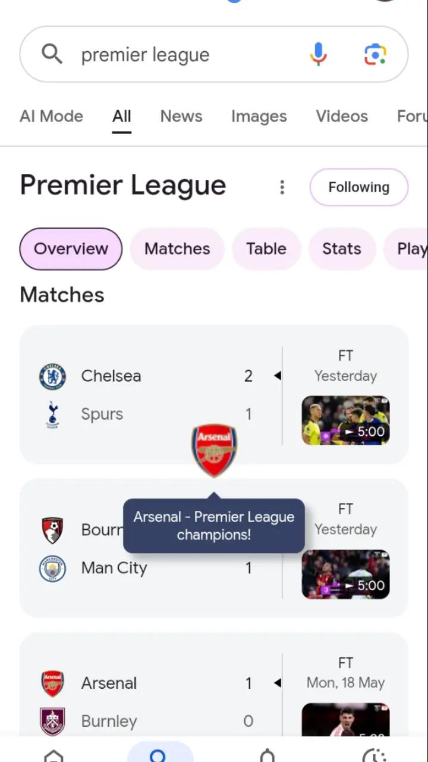Switch to the Images tab
The width and height of the screenshot is (428, 762).
(x=259, y=116)
